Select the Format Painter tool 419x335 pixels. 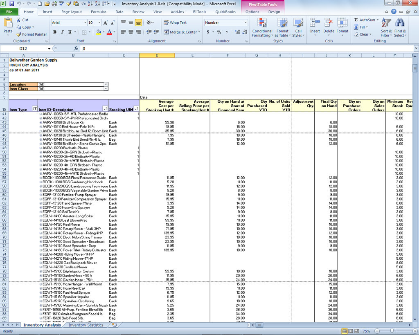[x=32, y=34]
